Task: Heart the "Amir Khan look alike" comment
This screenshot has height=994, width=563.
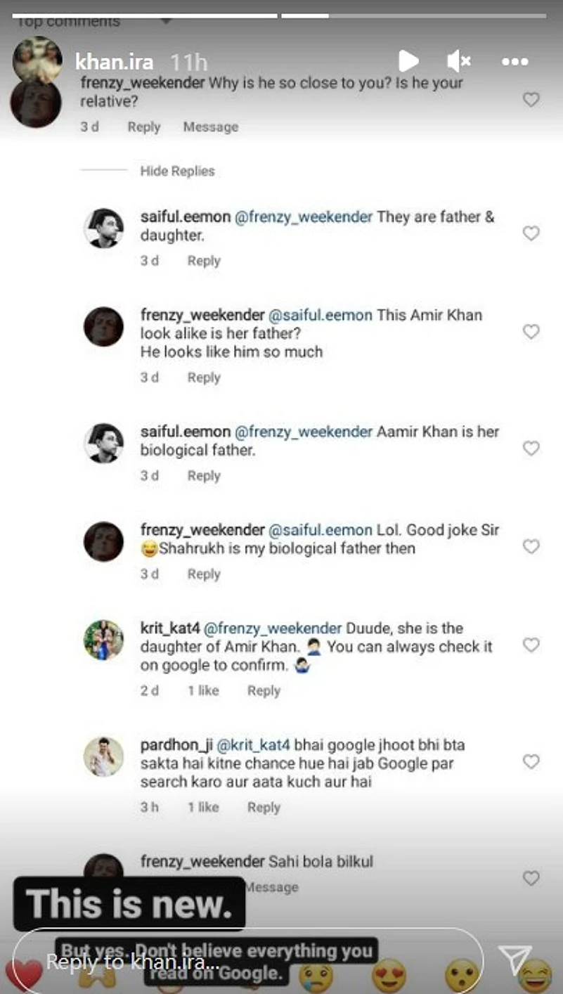Action: tap(531, 331)
